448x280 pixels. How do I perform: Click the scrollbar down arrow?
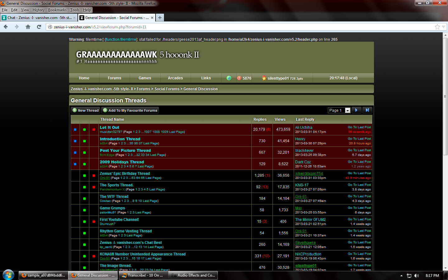[445, 268]
